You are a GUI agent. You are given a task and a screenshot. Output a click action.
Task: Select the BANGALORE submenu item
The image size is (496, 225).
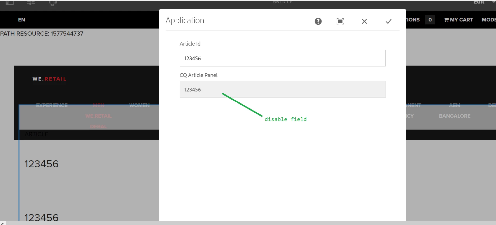455,116
